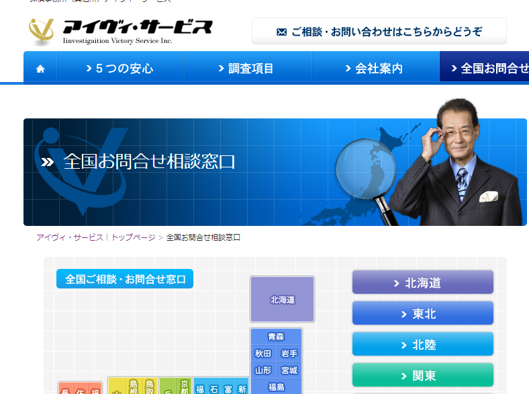Follow the アイヴィ・サービス breadcrumb link
Screen dimensions: 529x394
tap(70, 237)
